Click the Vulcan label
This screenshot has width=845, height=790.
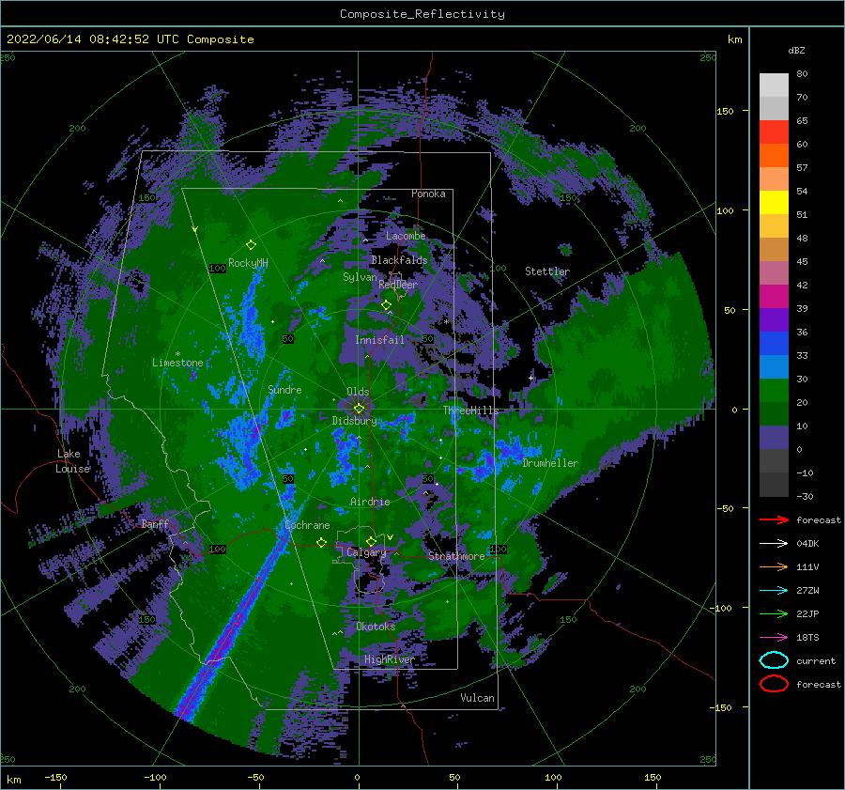click(x=477, y=698)
